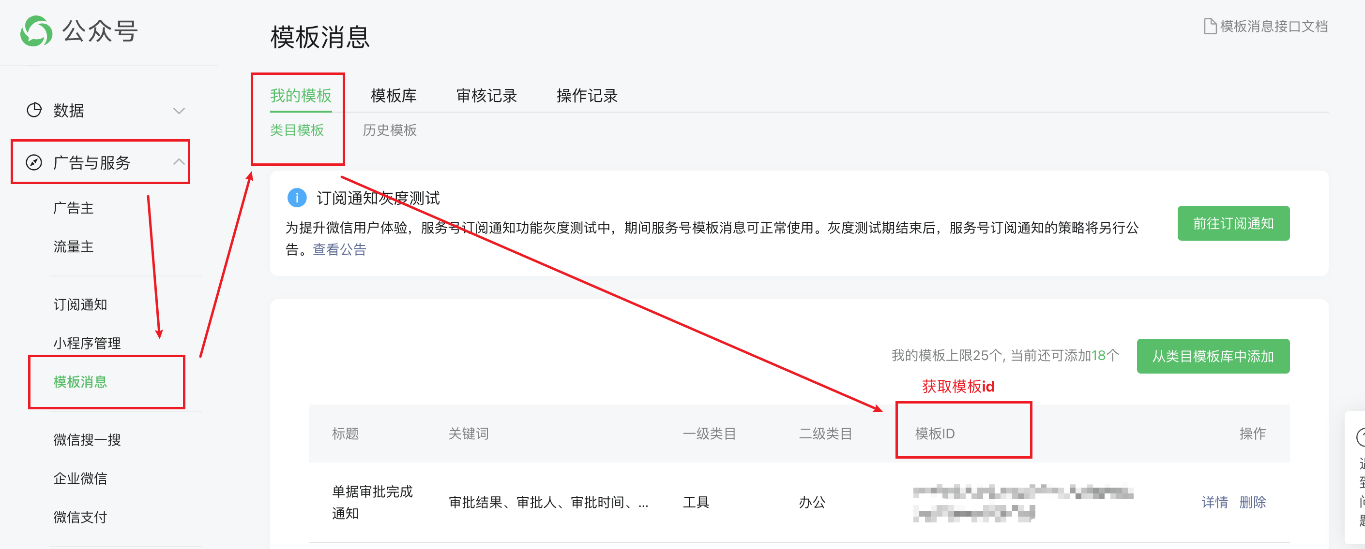The height and width of the screenshot is (549, 1365).
Task: Click the blue info icon
Action: [297, 198]
